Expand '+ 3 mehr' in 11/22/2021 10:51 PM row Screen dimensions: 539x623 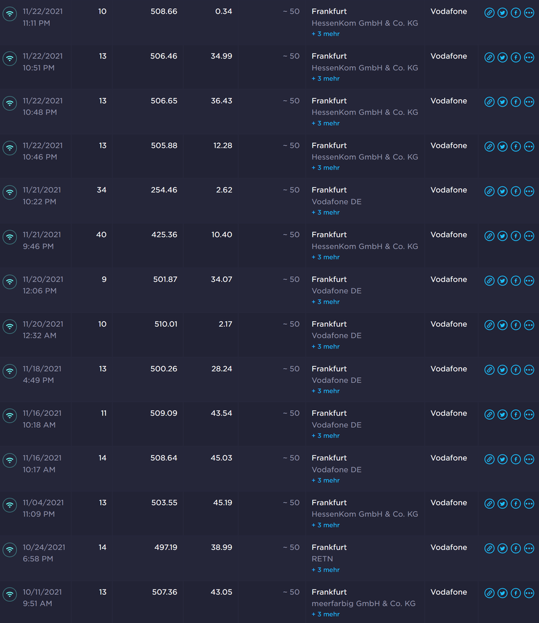point(326,79)
